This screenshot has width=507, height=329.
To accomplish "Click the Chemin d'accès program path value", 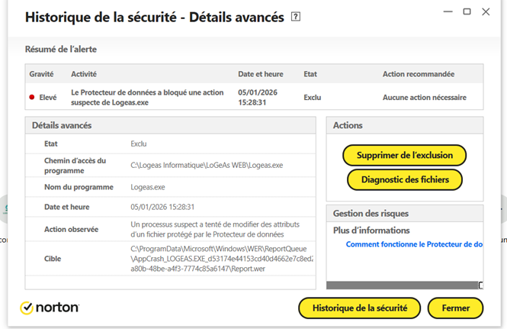I will point(207,165).
